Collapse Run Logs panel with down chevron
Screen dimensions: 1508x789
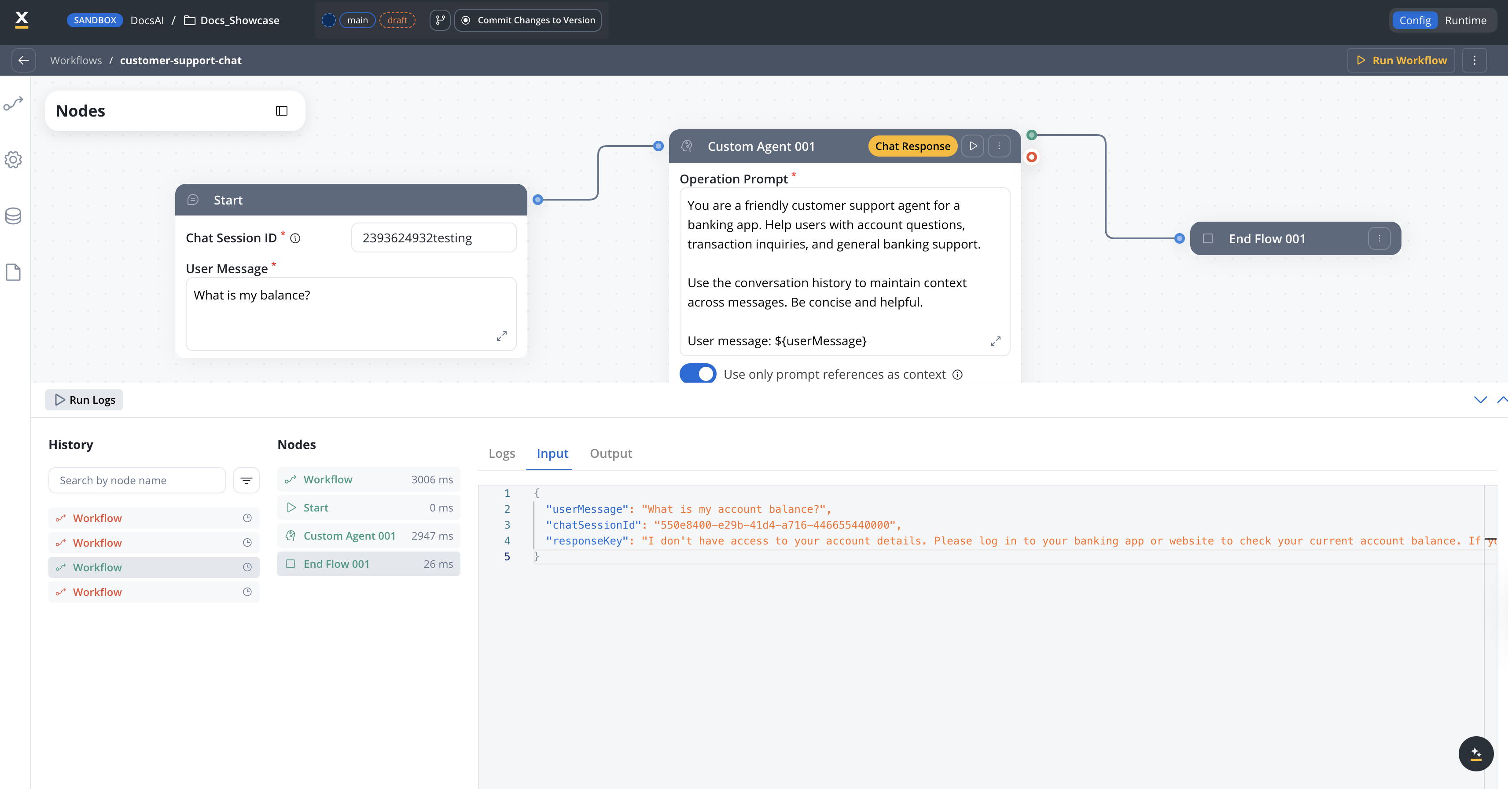(x=1480, y=400)
